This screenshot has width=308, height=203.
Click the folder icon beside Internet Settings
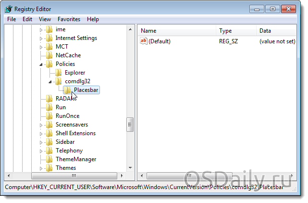pyautogui.click(x=49, y=38)
